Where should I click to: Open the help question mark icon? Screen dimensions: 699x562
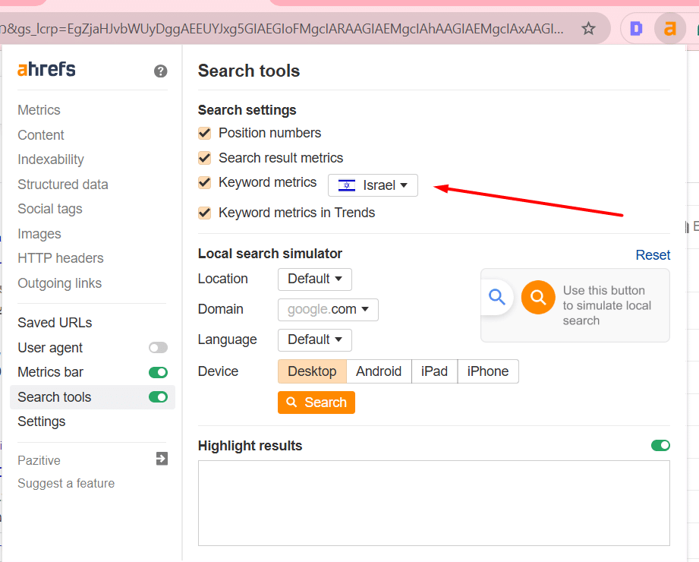point(160,71)
